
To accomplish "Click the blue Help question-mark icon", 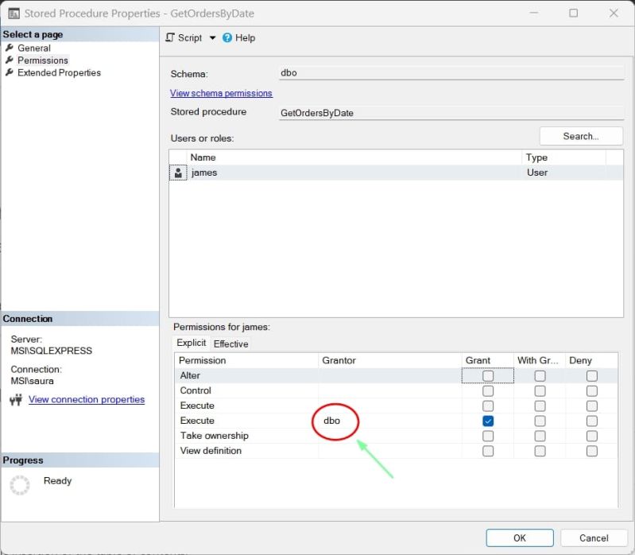I will [x=227, y=37].
